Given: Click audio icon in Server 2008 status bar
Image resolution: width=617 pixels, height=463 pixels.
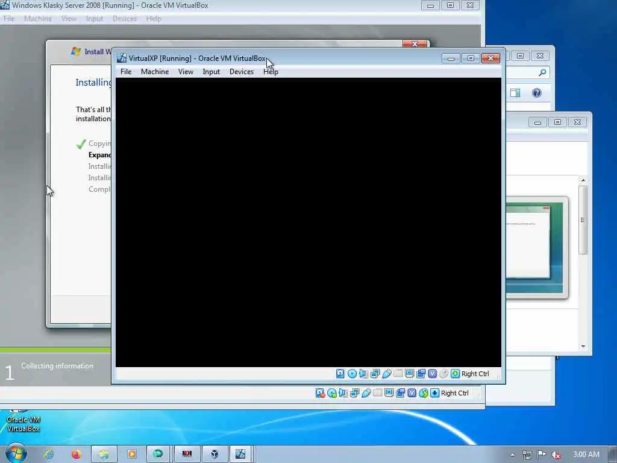Looking at the screenshot, I should point(343,393).
